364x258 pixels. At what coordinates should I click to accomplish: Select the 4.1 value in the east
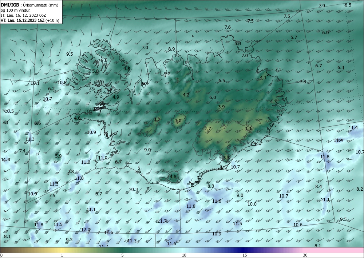263,78
